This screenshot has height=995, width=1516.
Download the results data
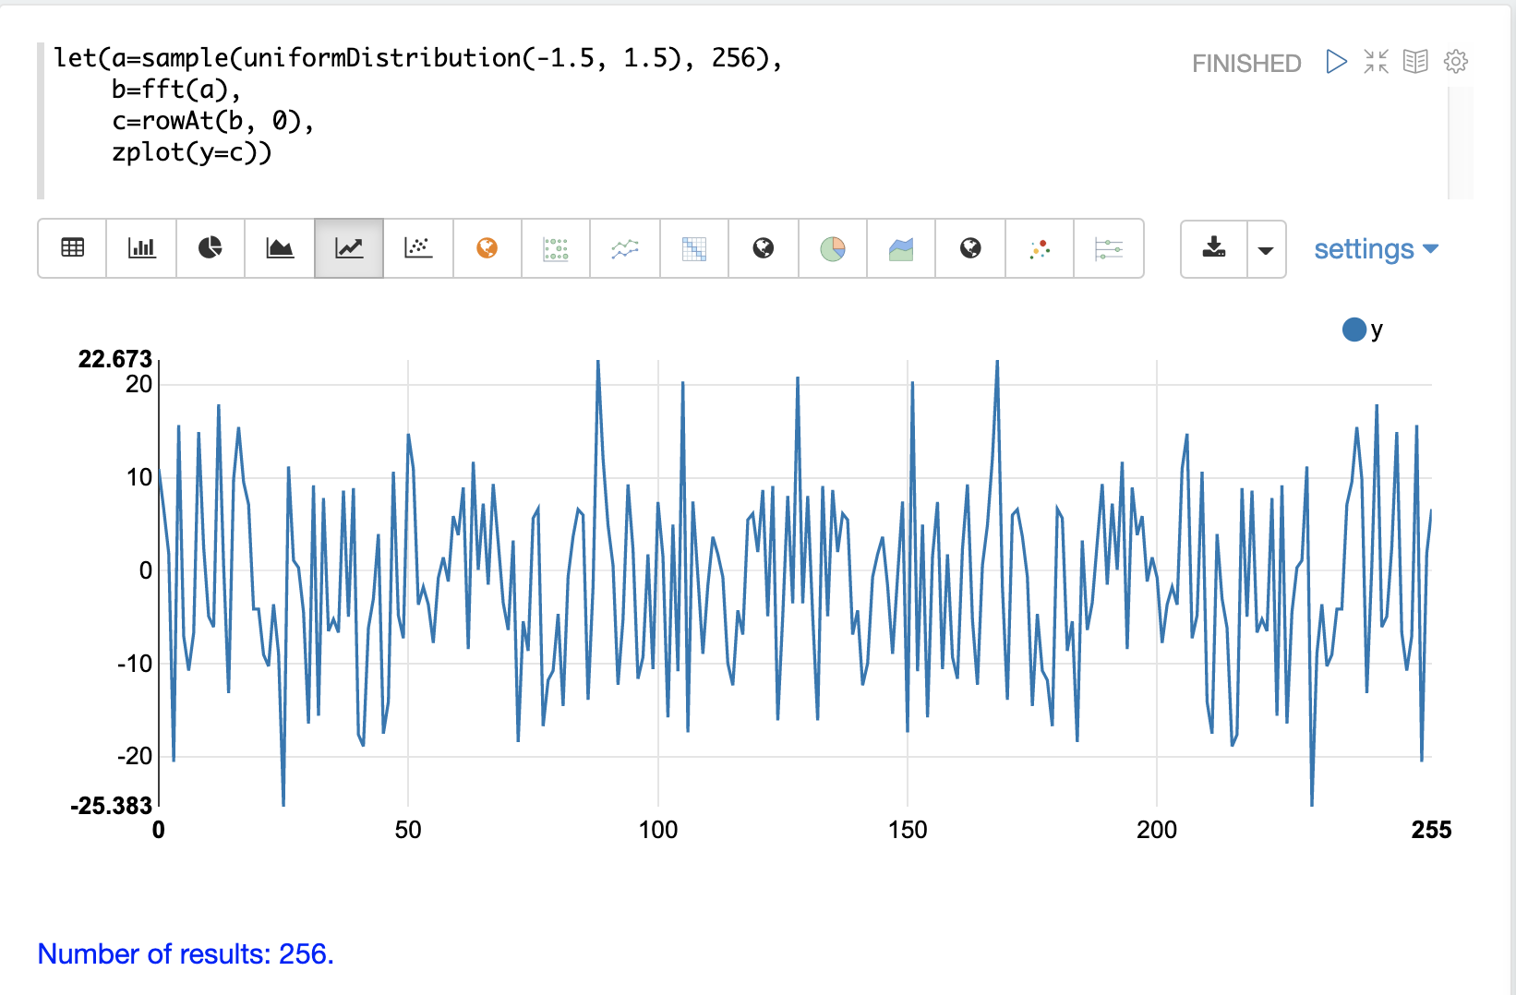tap(1214, 248)
